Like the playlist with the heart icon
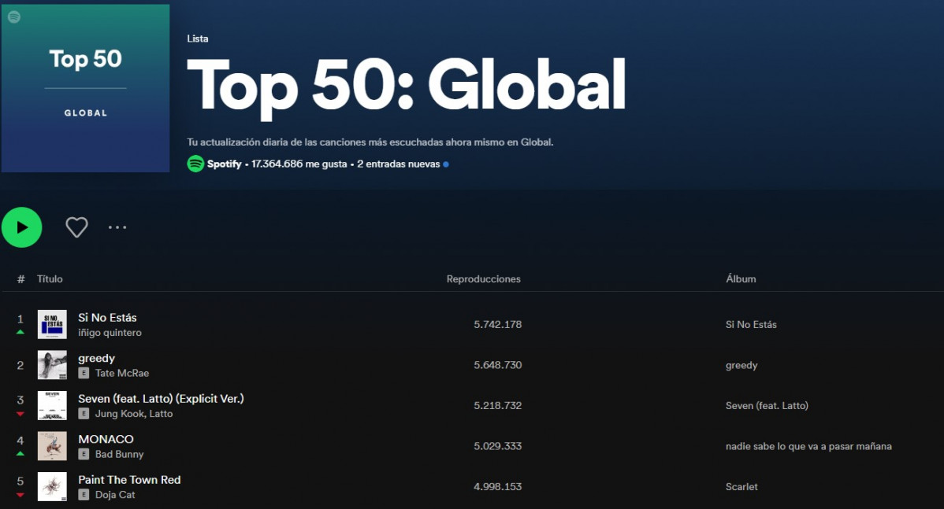The height and width of the screenshot is (509, 944). (x=76, y=227)
